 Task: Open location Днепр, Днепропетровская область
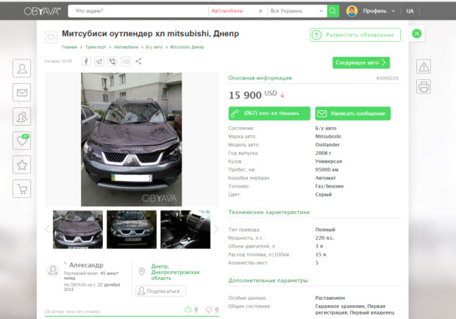point(175,272)
